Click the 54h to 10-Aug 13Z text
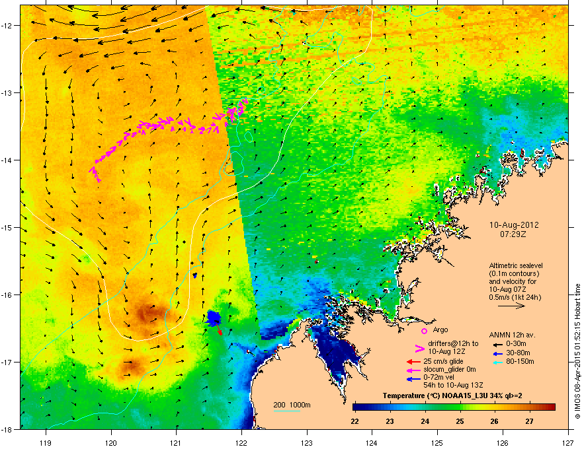This screenshot has height=449, width=582. click(453, 385)
